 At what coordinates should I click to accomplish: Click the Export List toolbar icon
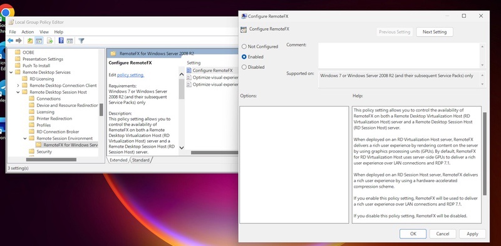coord(49,41)
